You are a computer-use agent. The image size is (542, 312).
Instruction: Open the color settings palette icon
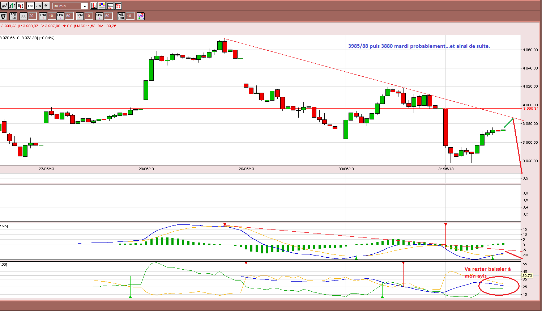pos(102,6)
